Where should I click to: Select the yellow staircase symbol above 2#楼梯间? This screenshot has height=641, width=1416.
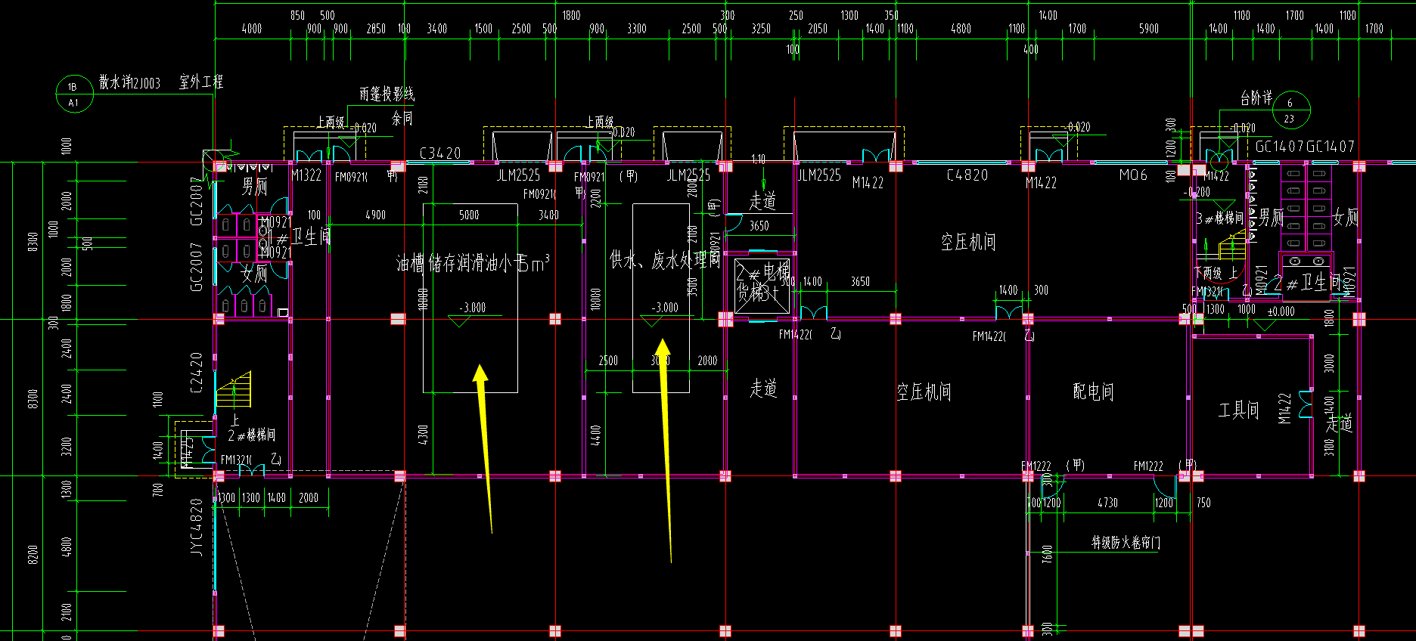(x=233, y=389)
